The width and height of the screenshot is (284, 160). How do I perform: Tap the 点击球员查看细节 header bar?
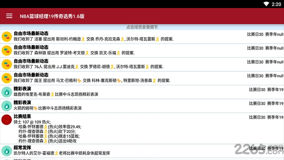coord(142,27)
